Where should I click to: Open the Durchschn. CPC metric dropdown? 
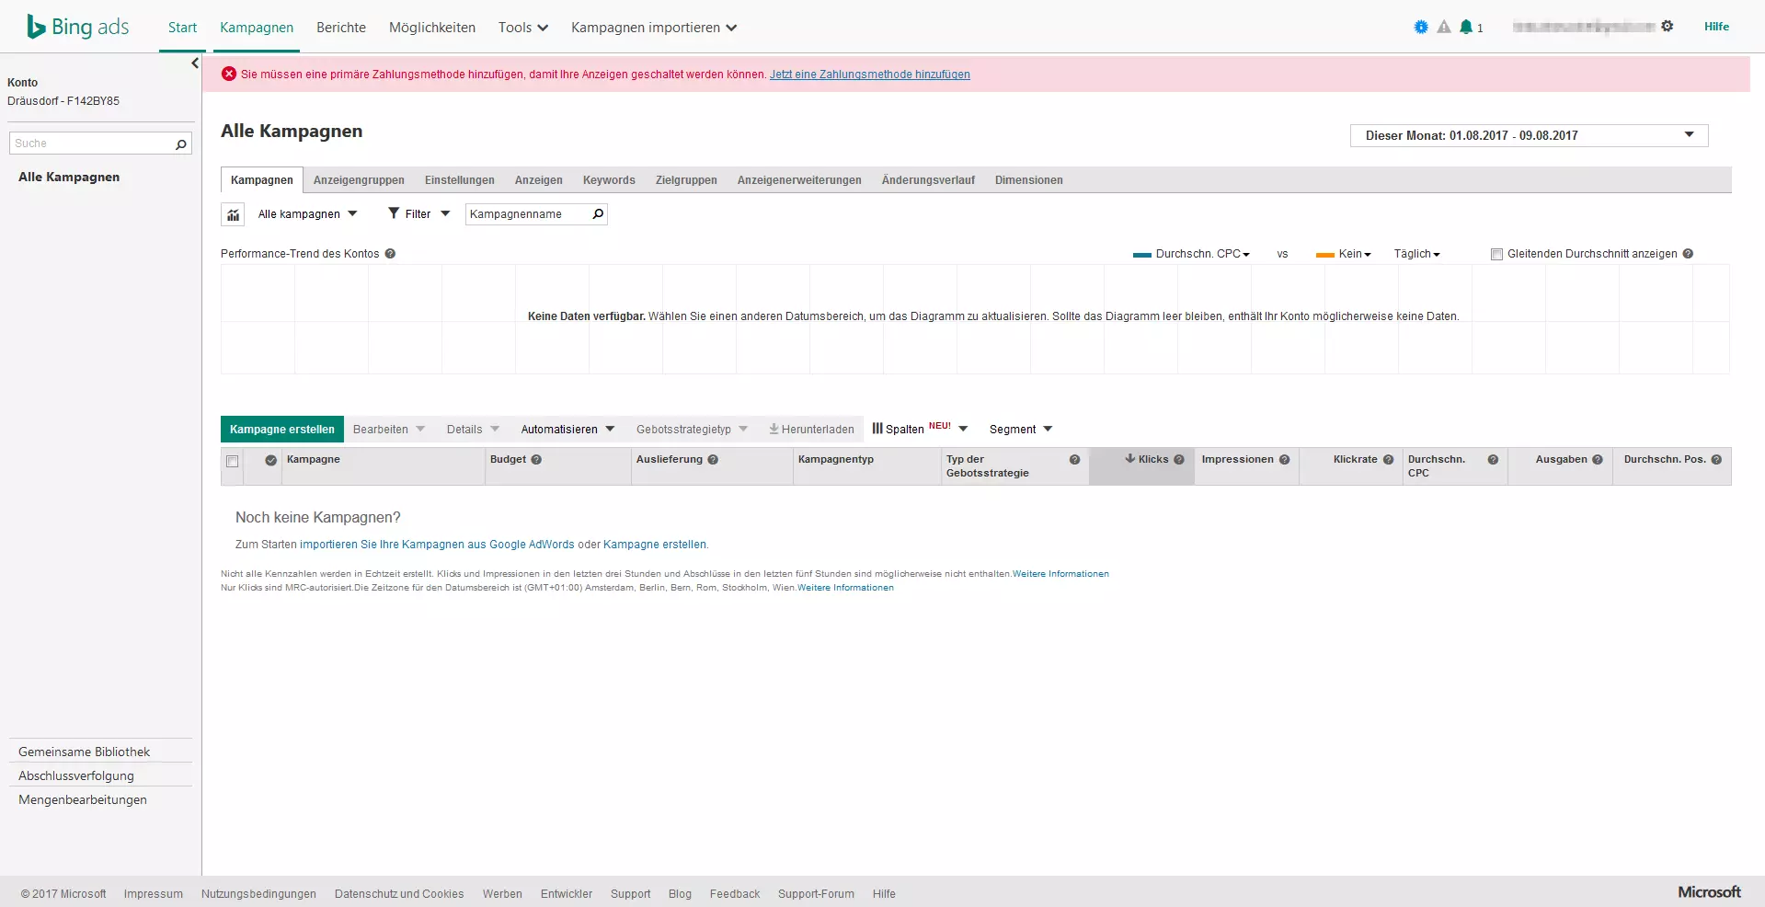(x=1203, y=254)
